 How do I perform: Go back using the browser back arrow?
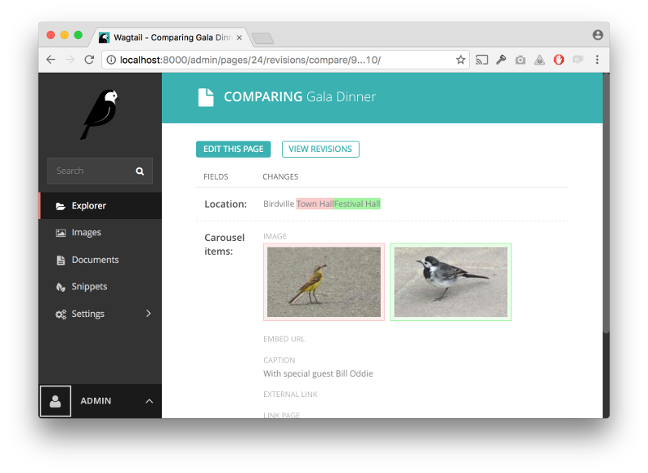51,60
